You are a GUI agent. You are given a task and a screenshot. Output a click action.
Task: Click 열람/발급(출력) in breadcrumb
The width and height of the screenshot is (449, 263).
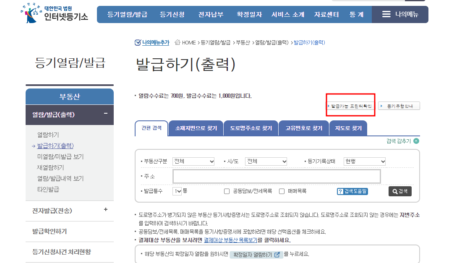click(x=272, y=42)
